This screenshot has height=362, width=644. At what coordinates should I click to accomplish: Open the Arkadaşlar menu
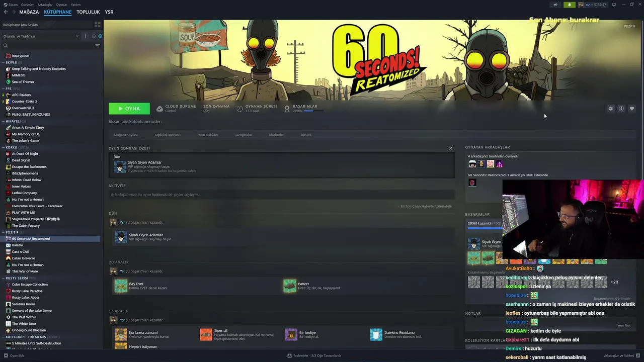coord(45,5)
